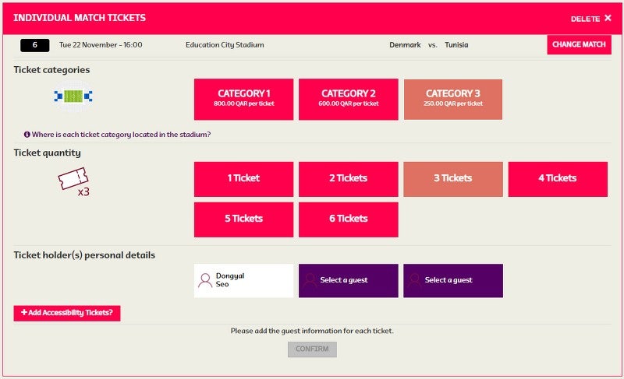Choose Category 1 at 800.00 QAR
The width and height of the screenshot is (624, 379).
coord(243,99)
